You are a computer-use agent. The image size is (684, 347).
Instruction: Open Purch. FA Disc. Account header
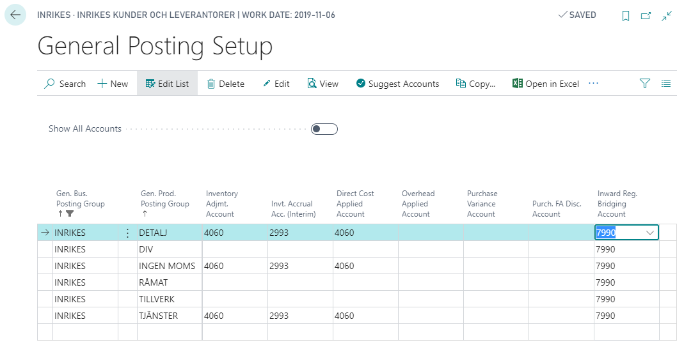557,209
